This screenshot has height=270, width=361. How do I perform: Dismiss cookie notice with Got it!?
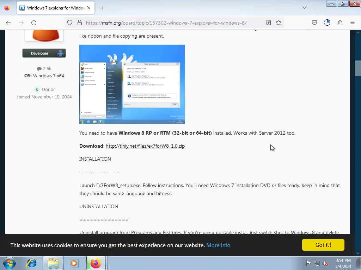click(x=323, y=245)
